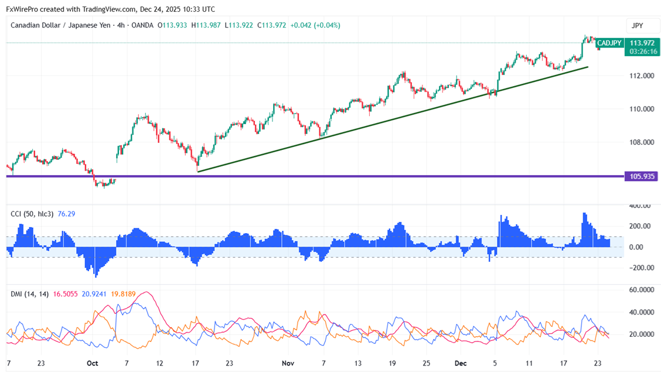Click the current price 113.972 label
This screenshot has width=661, height=376.
pos(642,43)
